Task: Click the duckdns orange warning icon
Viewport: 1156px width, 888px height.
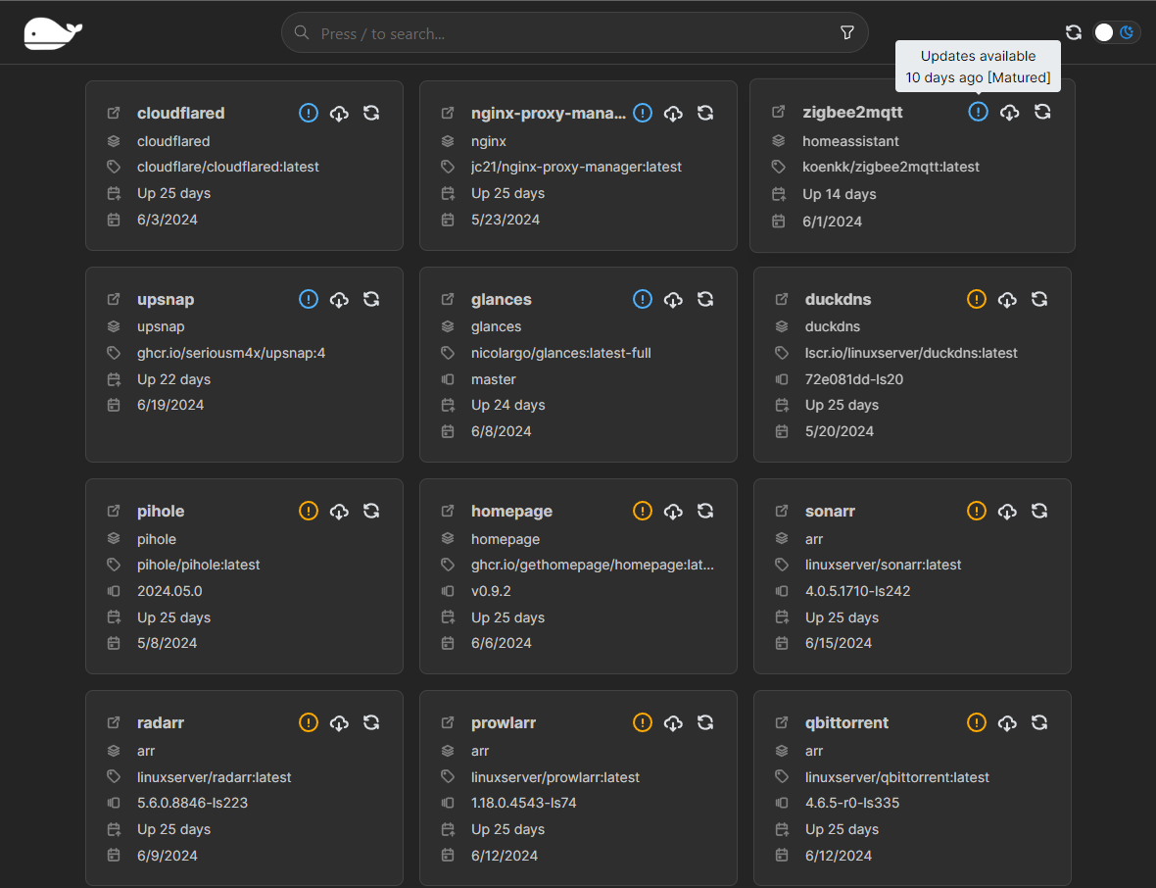Action: click(x=976, y=299)
